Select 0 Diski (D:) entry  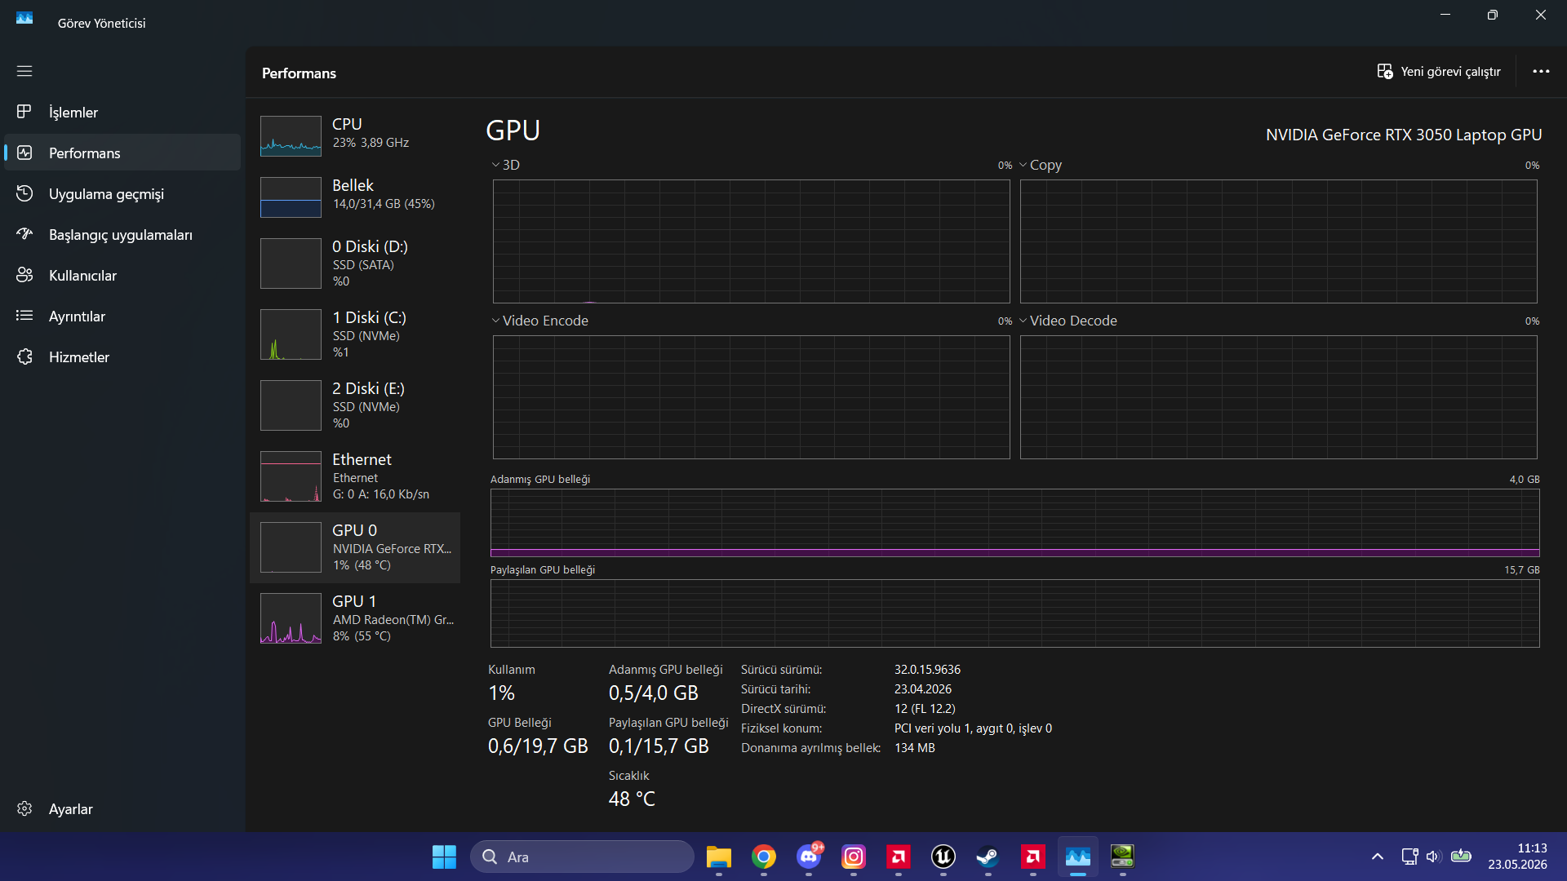click(x=355, y=263)
